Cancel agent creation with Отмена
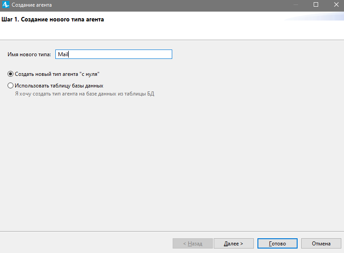The width and height of the screenshot is (344, 253). 321,243
